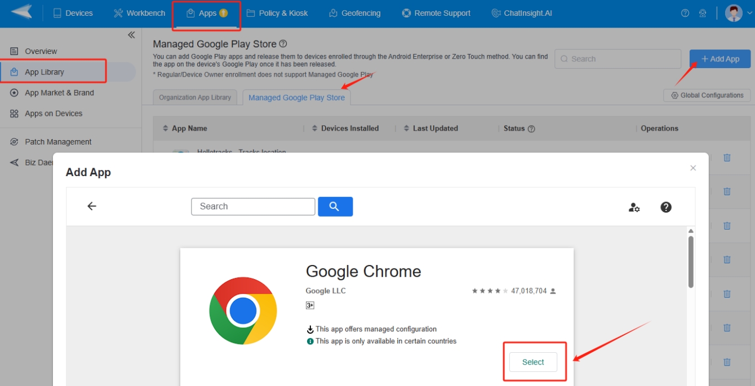Click the Google Chrome app title

point(363,271)
